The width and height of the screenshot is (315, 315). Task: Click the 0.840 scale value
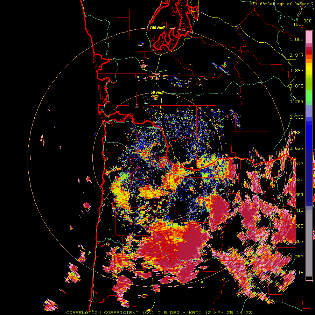point(296,86)
